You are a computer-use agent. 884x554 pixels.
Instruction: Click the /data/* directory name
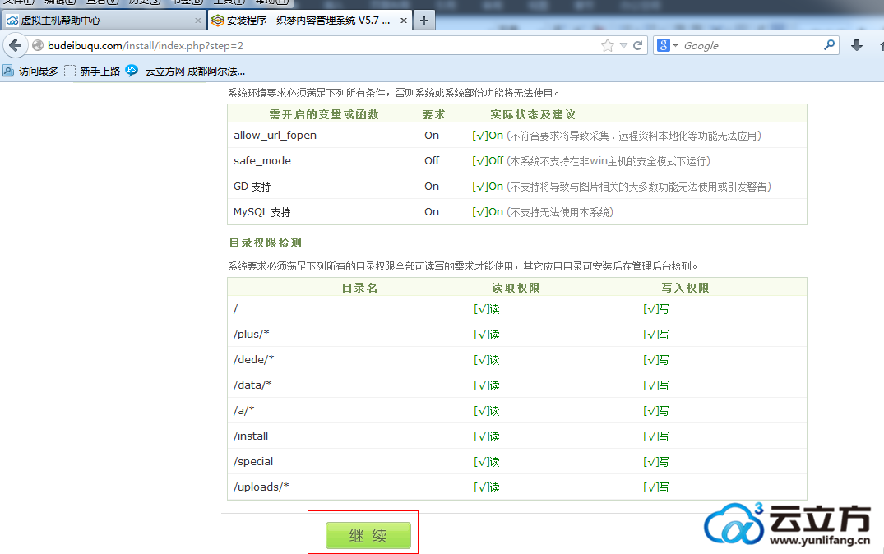click(x=252, y=385)
